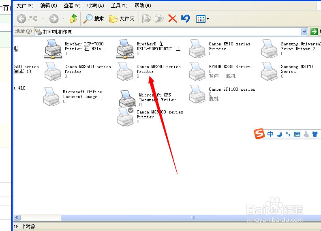Click the 'Canon E510 series Printer' label
This screenshot has height=231, width=321.
tap(229, 46)
